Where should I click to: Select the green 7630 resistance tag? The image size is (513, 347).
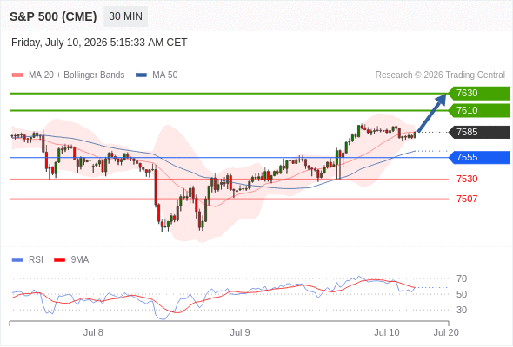click(479, 94)
